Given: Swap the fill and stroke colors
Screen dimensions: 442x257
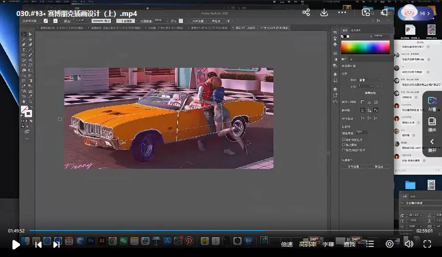Looking at the screenshot, I should click(31, 107).
